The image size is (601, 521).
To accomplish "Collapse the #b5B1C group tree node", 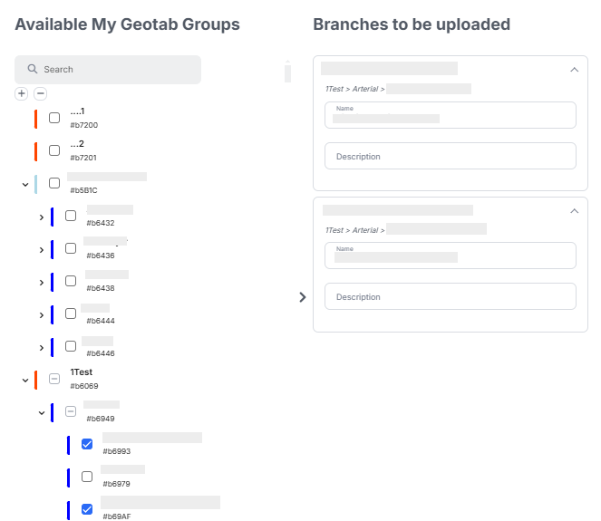I will (24, 184).
